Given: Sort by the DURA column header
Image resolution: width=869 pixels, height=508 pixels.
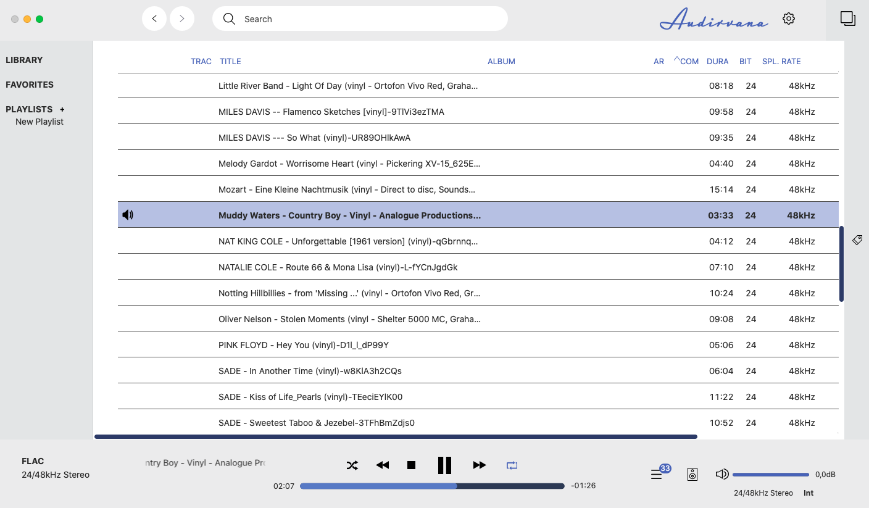Looking at the screenshot, I should tap(718, 61).
